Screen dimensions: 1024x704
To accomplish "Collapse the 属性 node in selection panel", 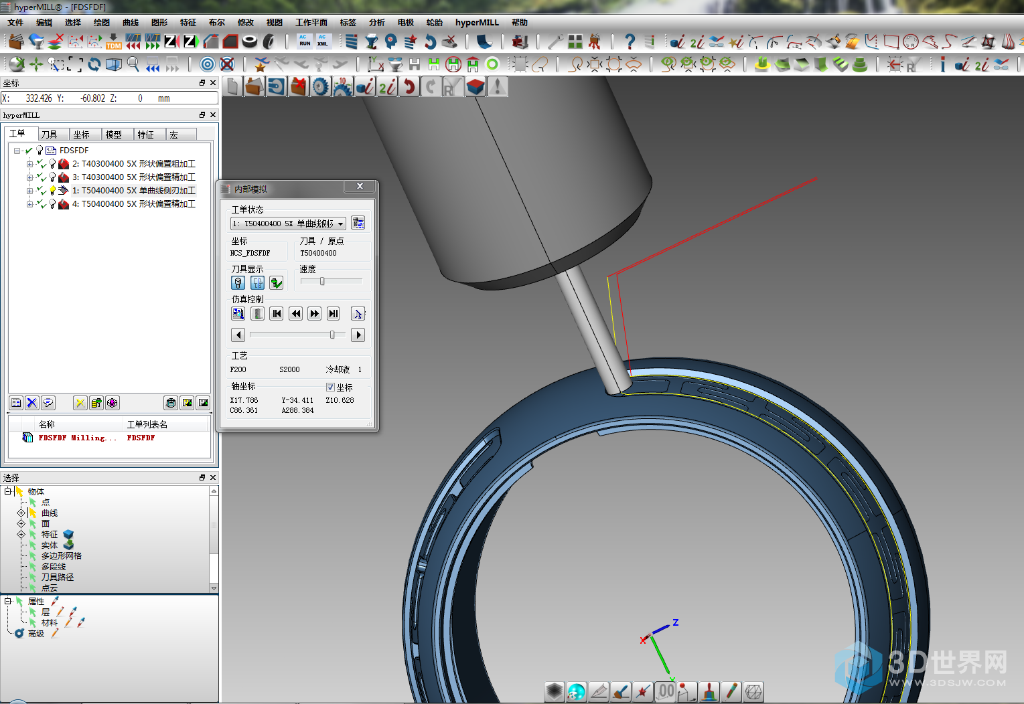I will click(7, 601).
